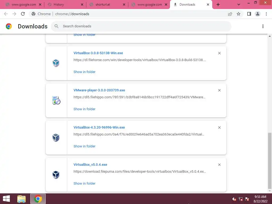The width and height of the screenshot is (272, 204).
Task: Open VirtualBox-3.0.8-53138-Win.exe file link
Action: (98, 53)
